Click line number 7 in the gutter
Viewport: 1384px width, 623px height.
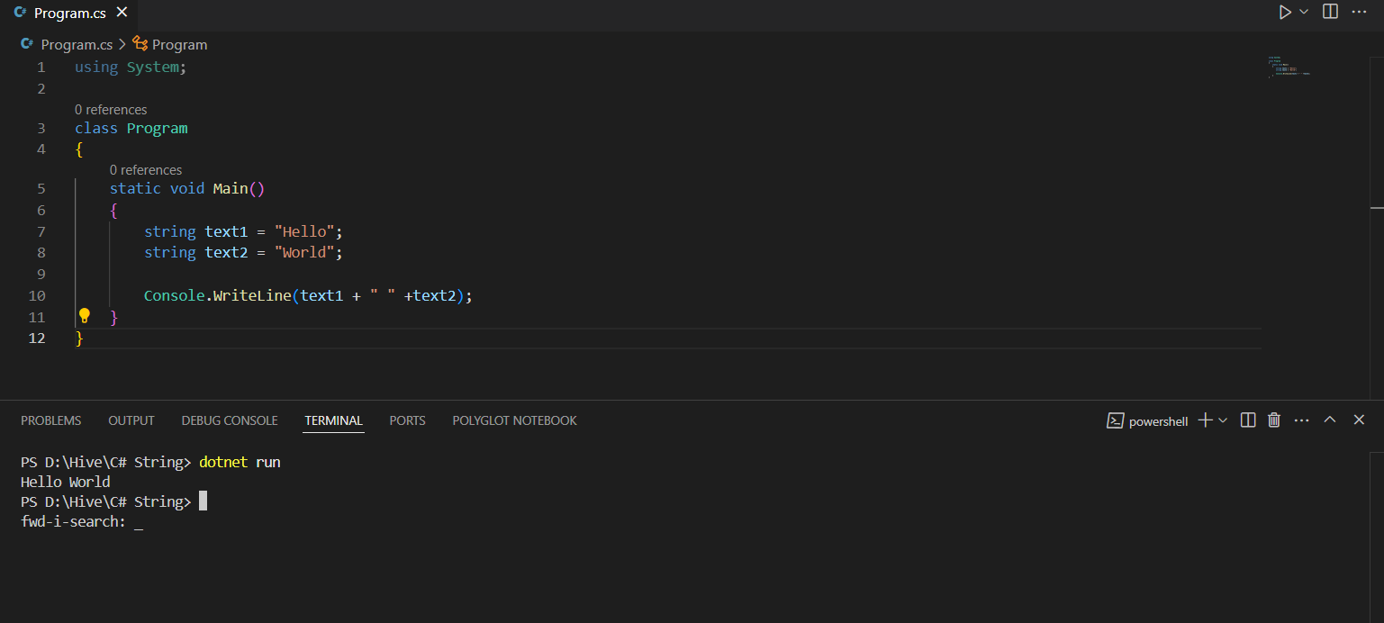(41, 231)
